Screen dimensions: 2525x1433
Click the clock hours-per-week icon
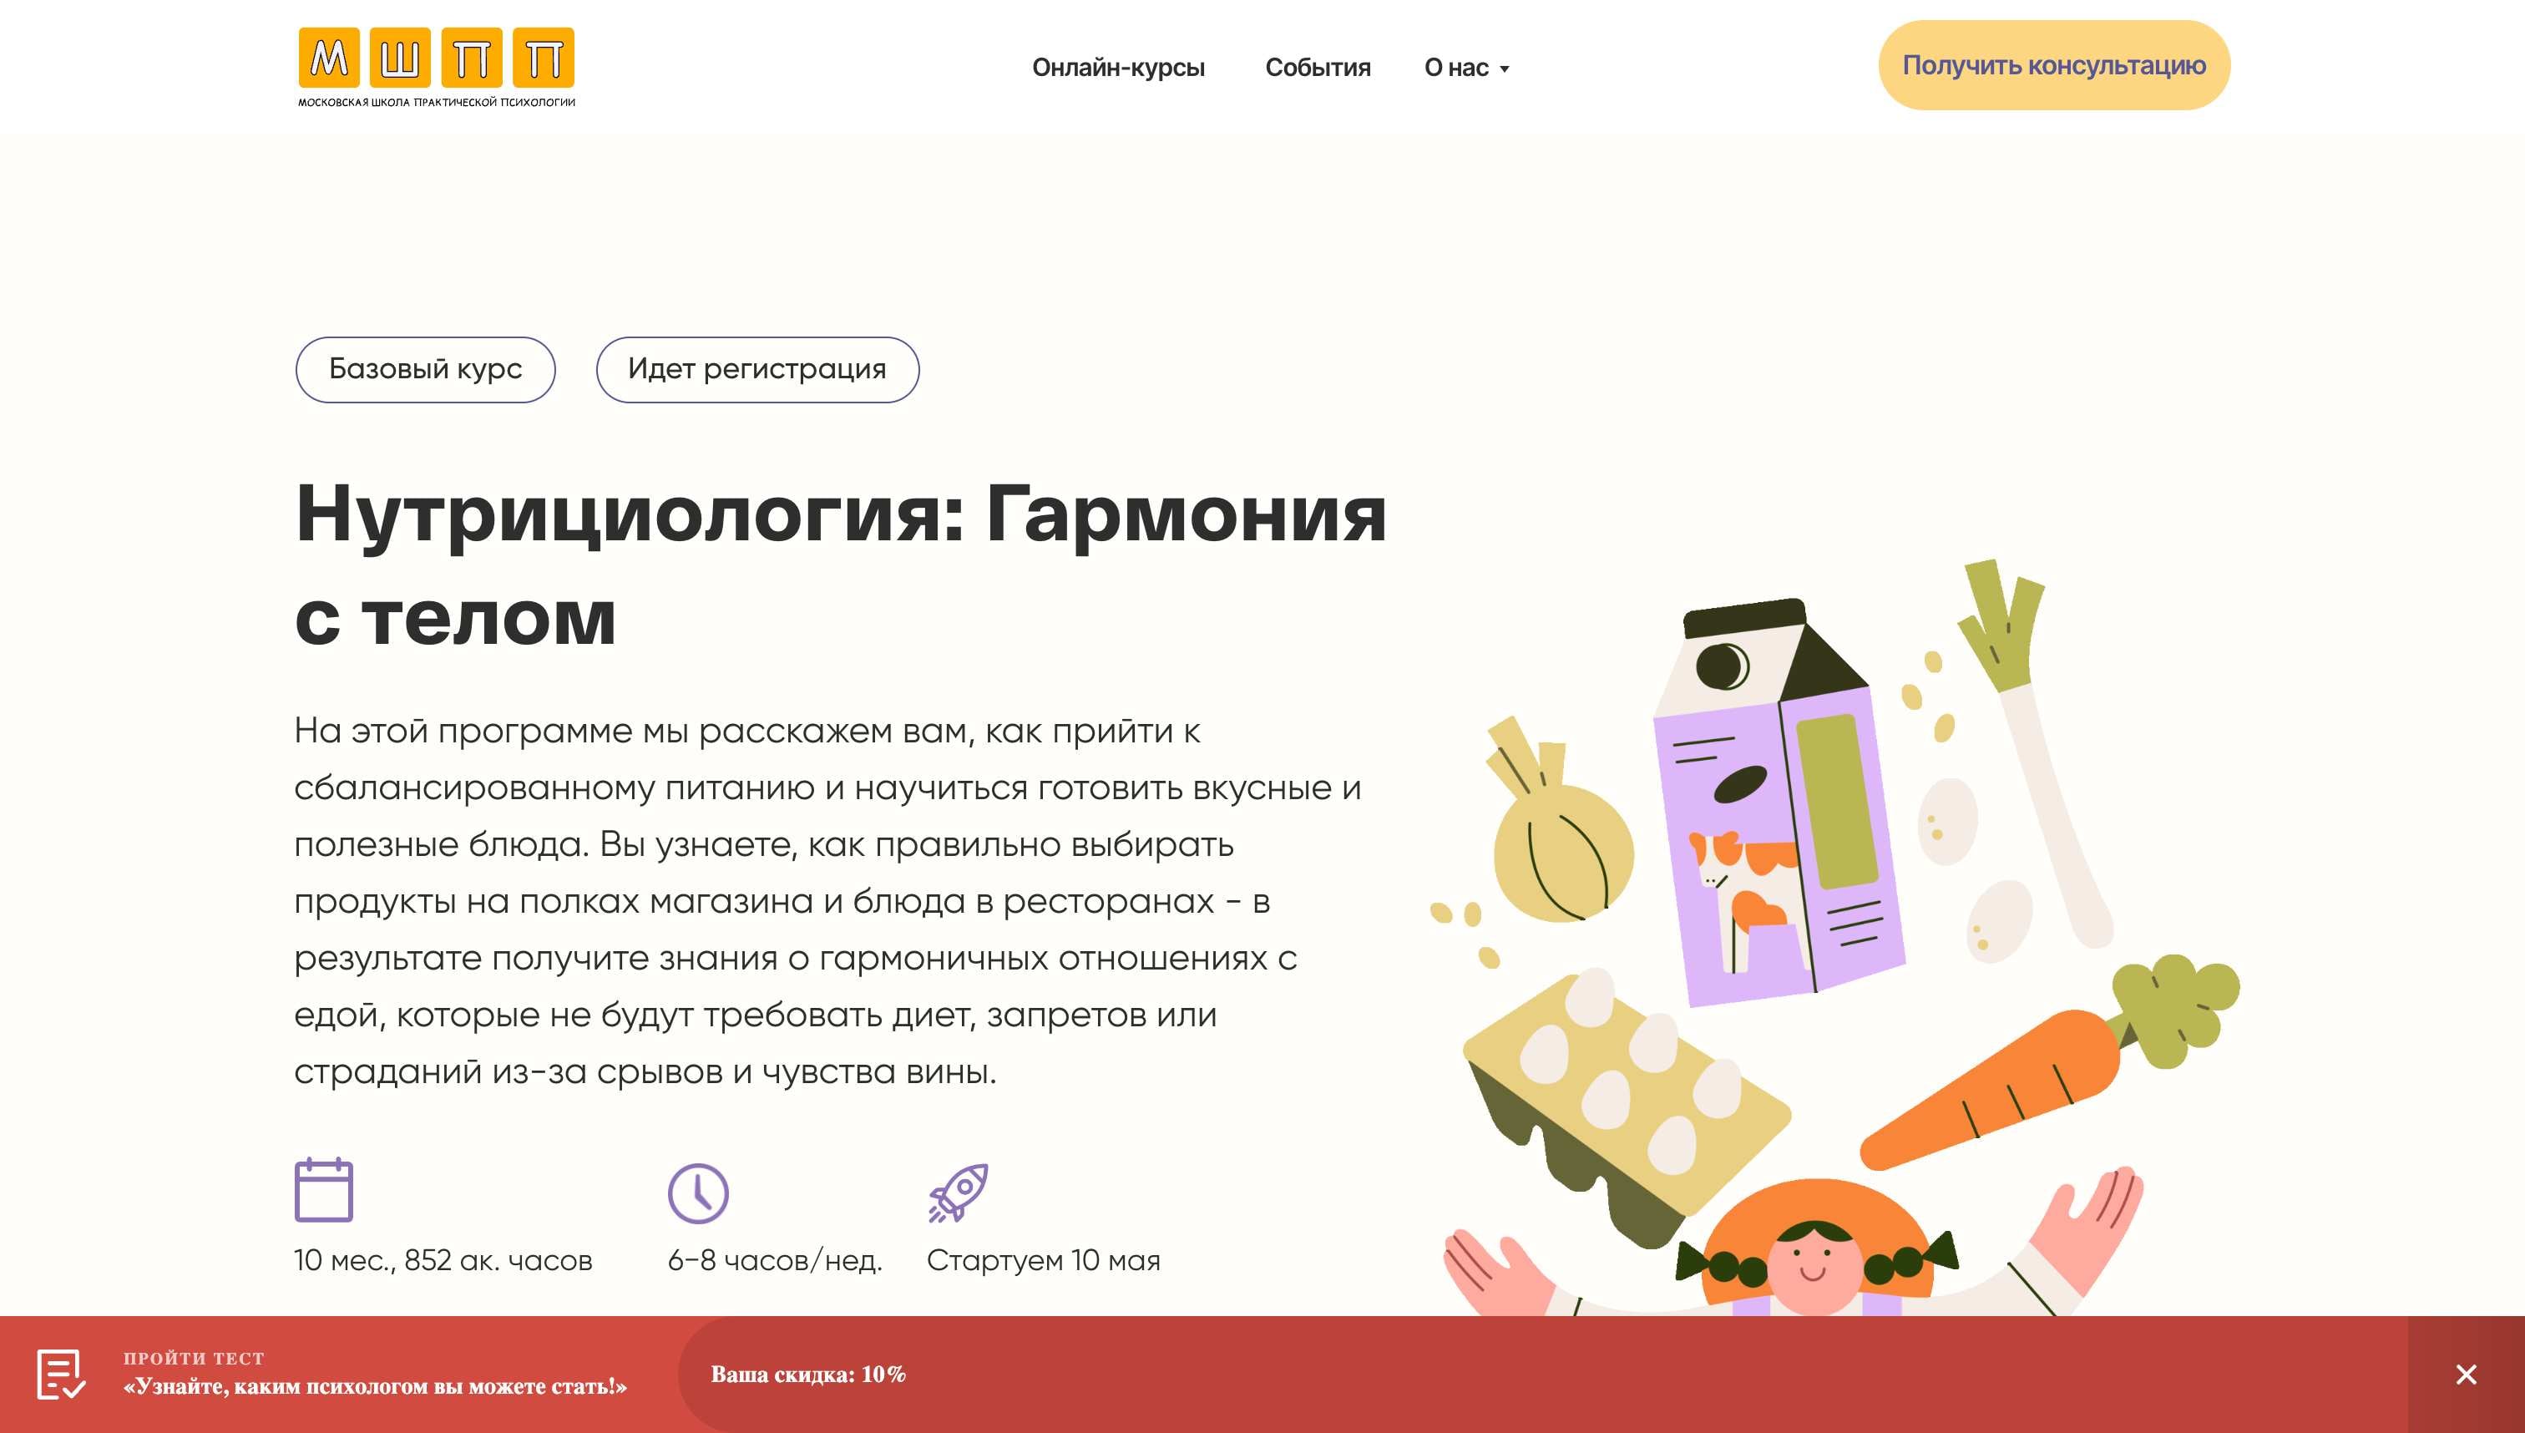[x=698, y=1192]
